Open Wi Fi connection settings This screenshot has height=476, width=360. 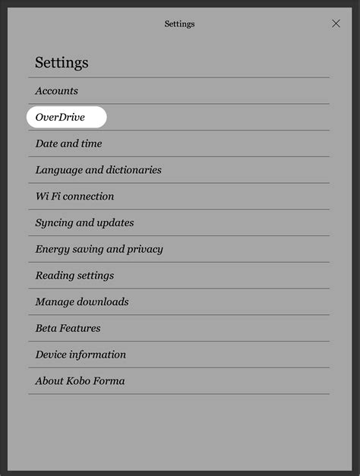pyautogui.click(x=179, y=196)
